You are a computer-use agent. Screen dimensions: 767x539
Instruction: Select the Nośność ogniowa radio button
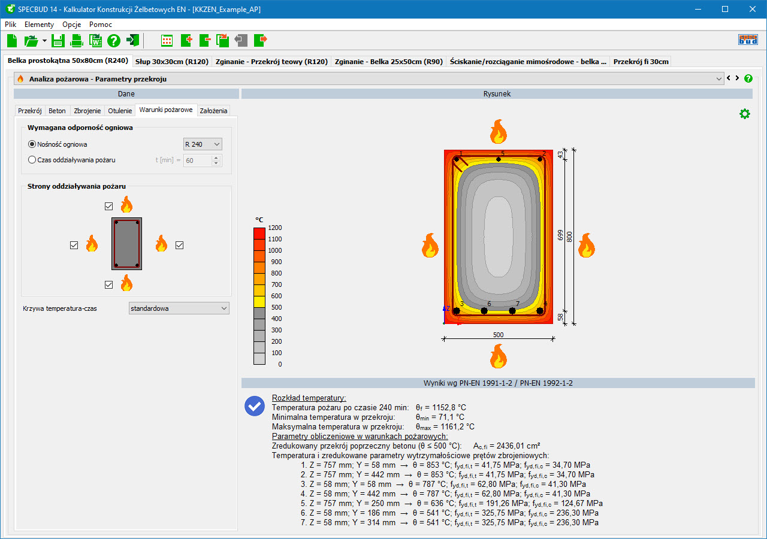pyautogui.click(x=32, y=144)
